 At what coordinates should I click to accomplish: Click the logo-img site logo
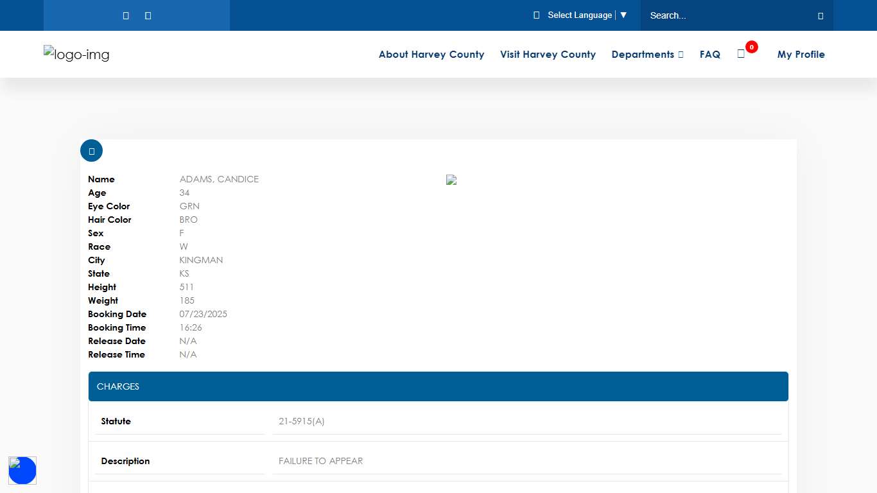[x=76, y=55]
